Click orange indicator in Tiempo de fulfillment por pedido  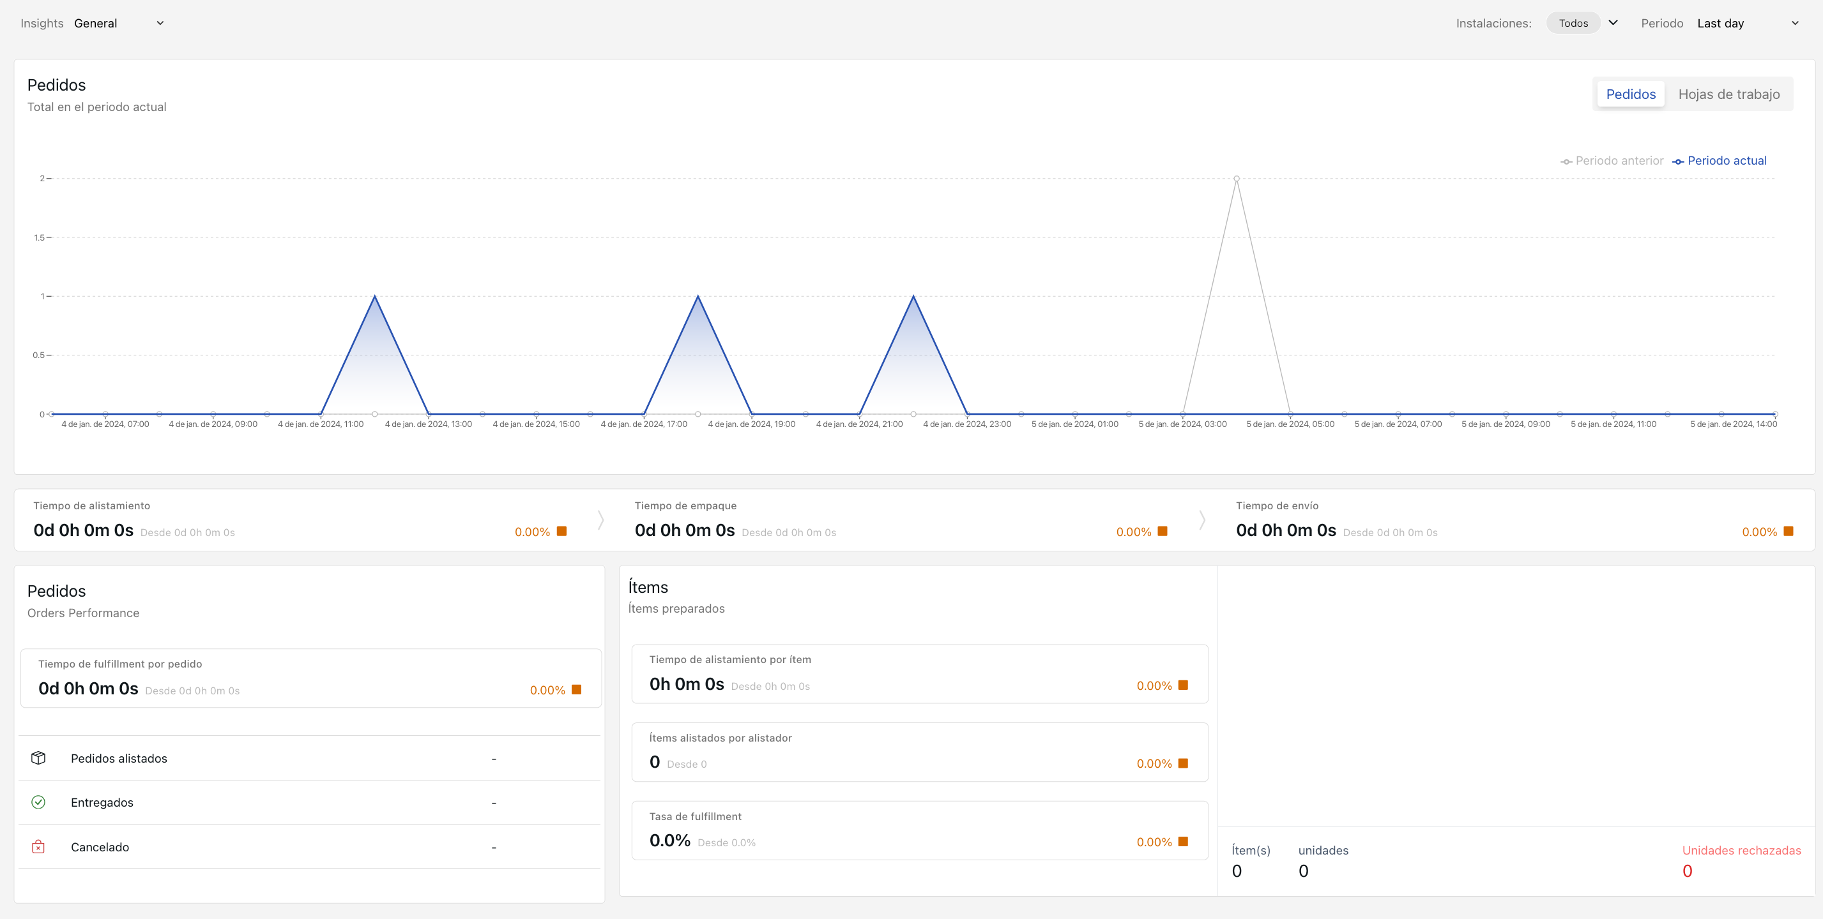point(577,689)
